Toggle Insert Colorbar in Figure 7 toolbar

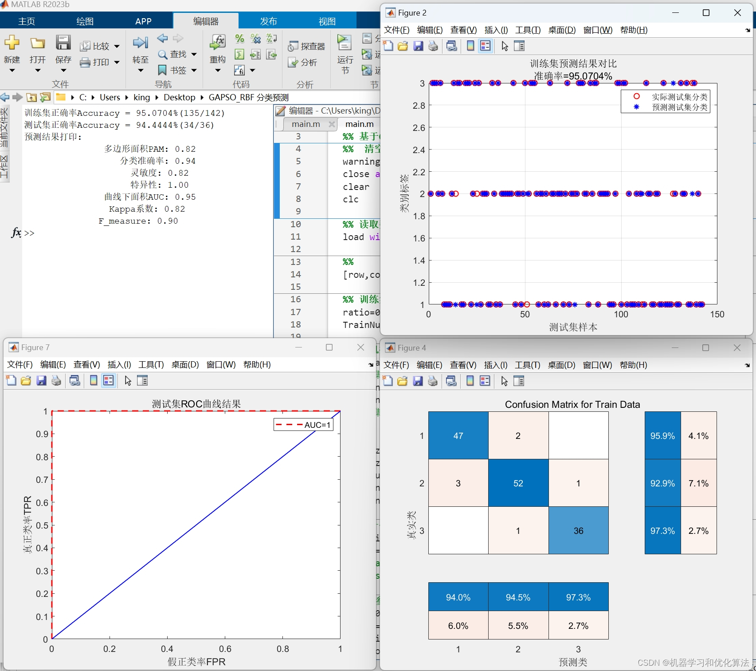94,380
